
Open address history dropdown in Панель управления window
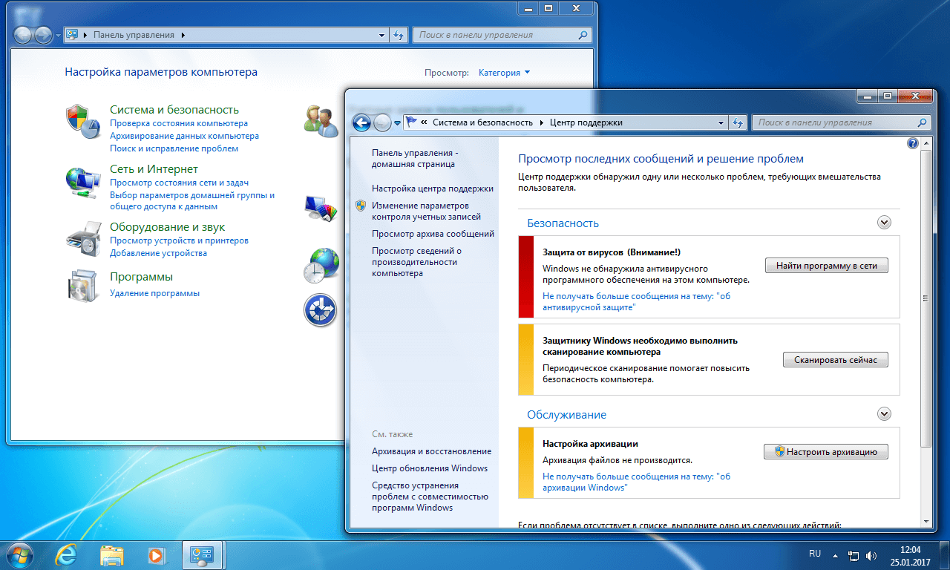click(381, 35)
